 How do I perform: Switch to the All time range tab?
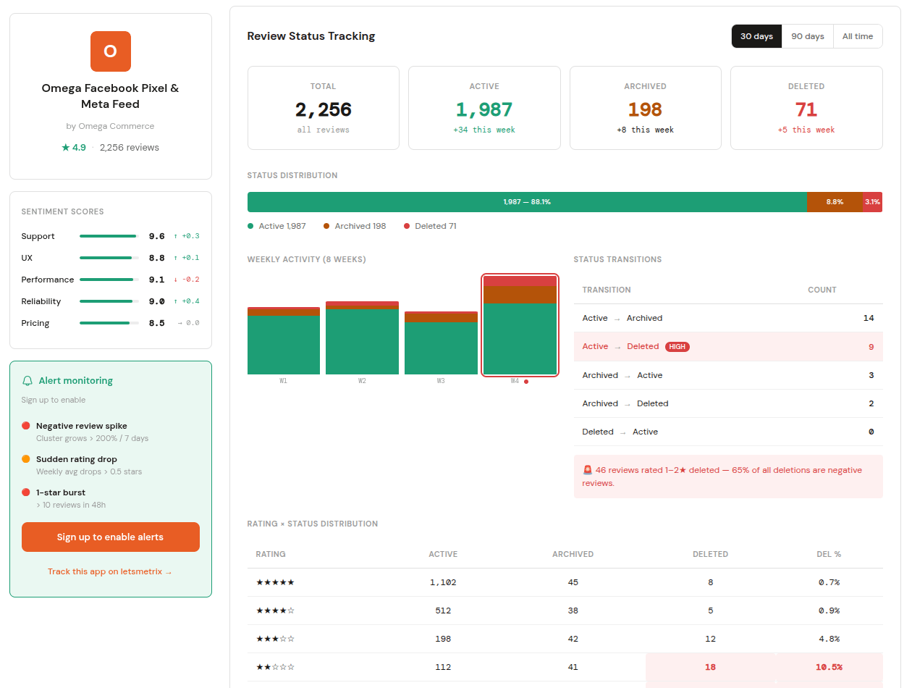858,36
